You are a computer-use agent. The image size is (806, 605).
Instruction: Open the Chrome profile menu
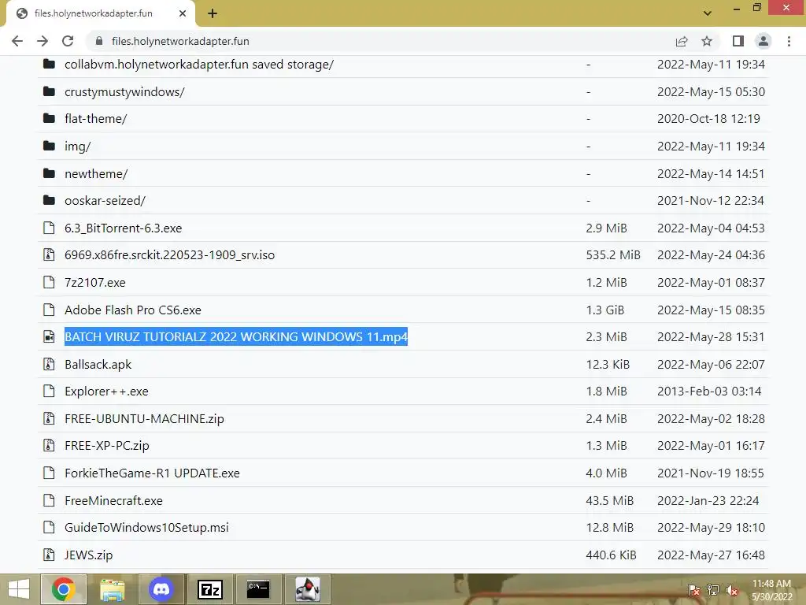click(x=763, y=41)
